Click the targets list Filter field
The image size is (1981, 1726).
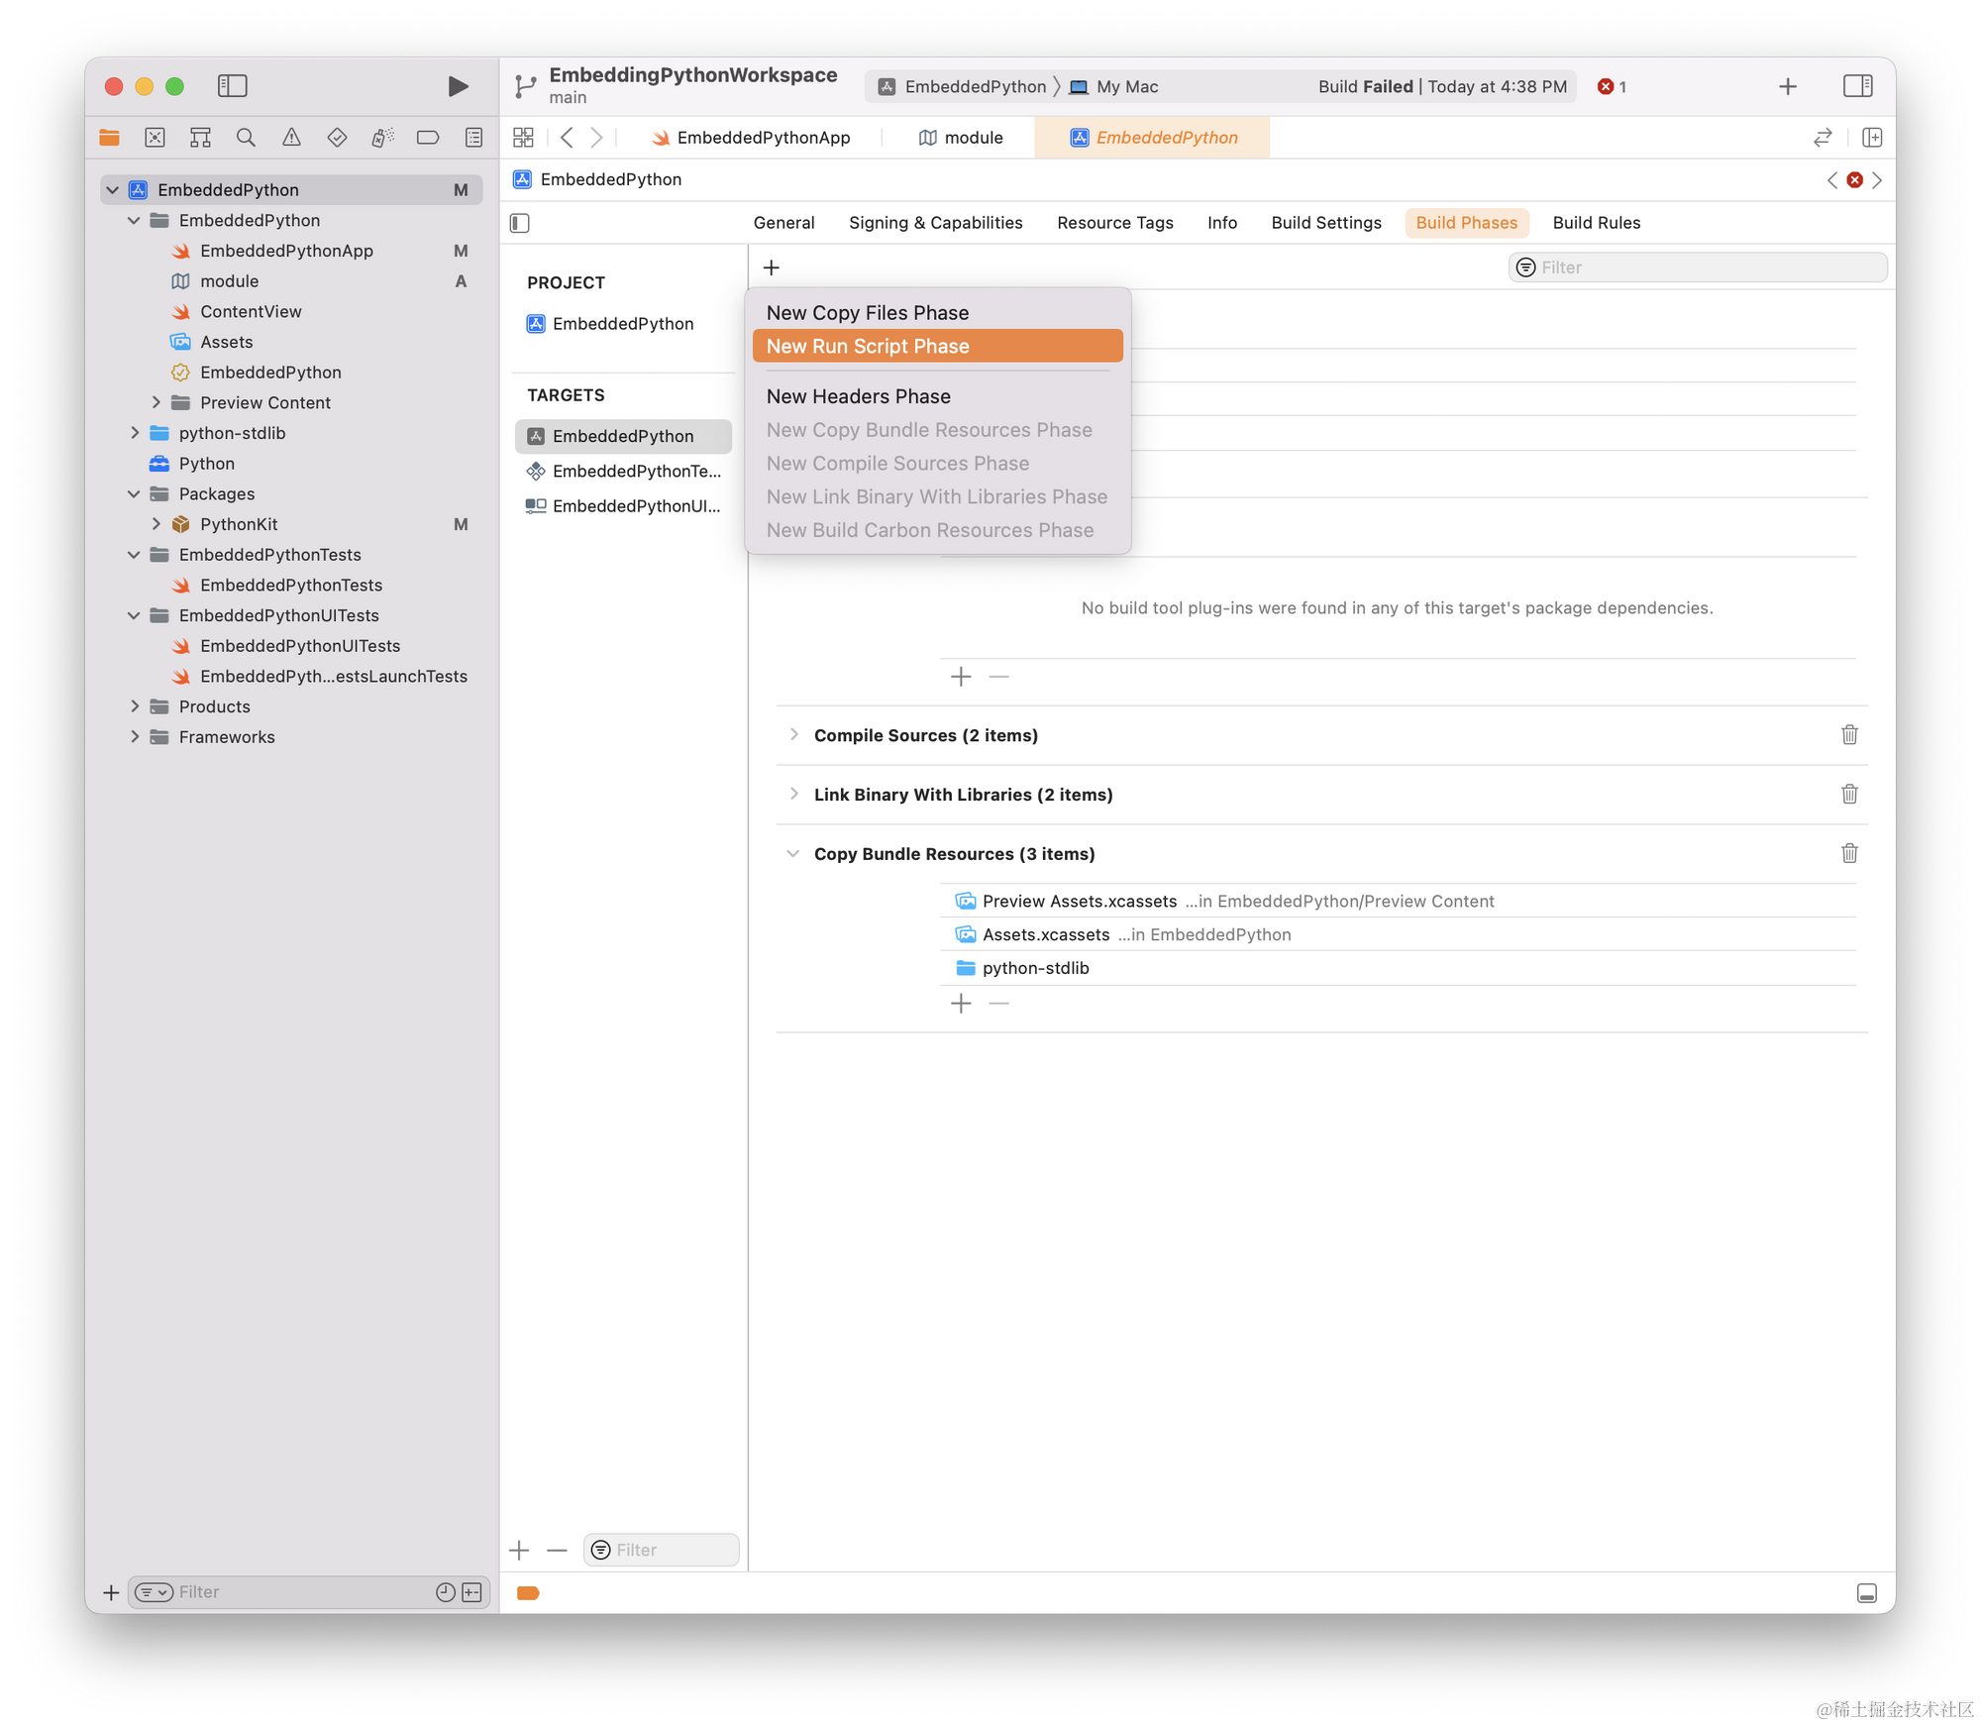point(661,1551)
